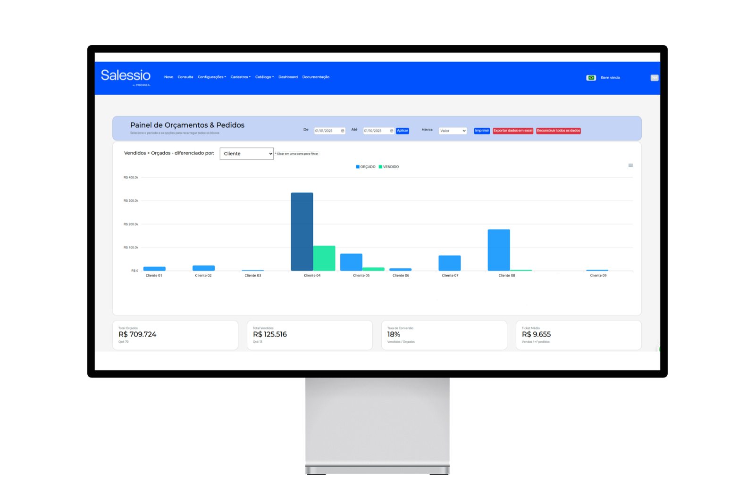Toggle the VENDIDO series in the legend
This screenshot has height=503, width=755.
pos(389,167)
